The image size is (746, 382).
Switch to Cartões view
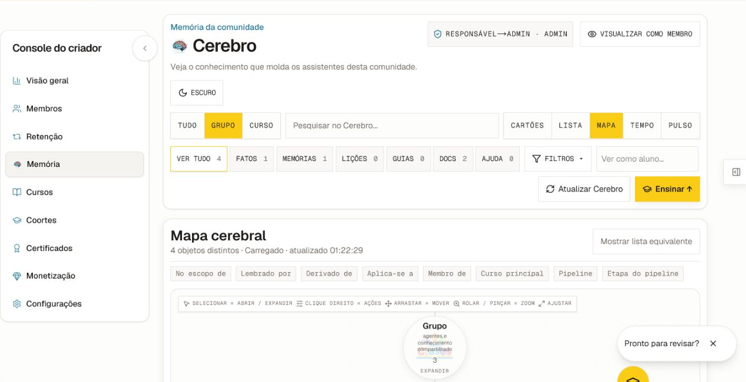point(527,126)
